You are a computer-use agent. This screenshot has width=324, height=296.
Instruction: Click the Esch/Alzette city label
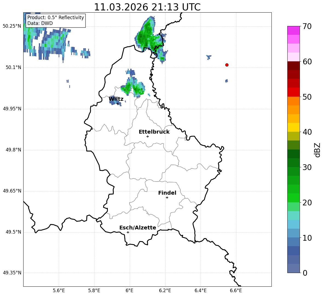coord(138,228)
